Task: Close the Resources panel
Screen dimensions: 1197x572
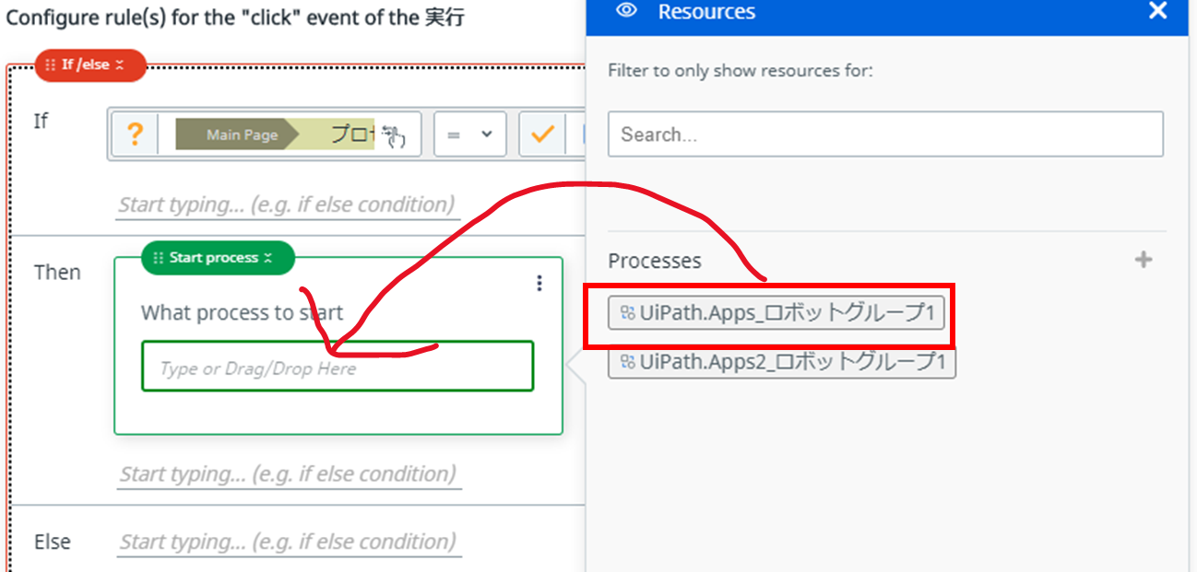Action: 1158,11
